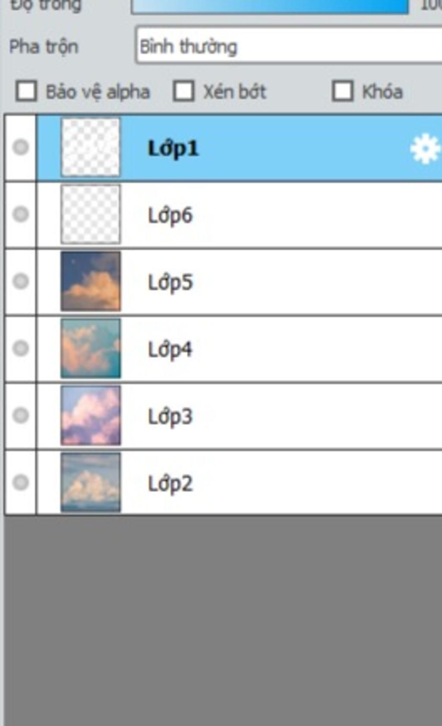Screen dimensions: 442x726
Task: Toggle visibility dot for Lớp2
Action: 21,482
